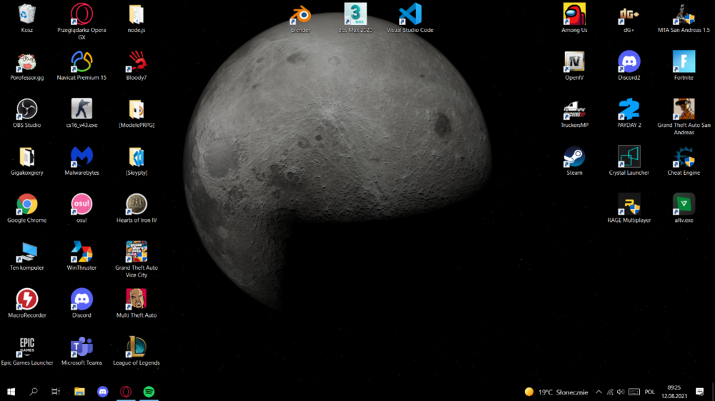
Task: Switch to Spotify in the taskbar
Action: coord(149,392)
